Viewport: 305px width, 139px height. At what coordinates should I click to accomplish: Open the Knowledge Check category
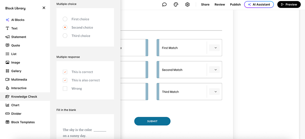click(x=24, y=97)
